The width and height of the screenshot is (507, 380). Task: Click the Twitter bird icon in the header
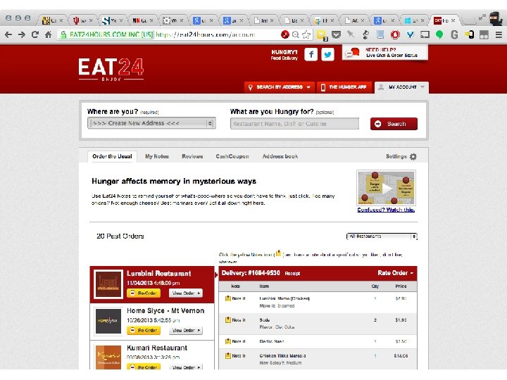pyautogui.click(x=327, y=54)
